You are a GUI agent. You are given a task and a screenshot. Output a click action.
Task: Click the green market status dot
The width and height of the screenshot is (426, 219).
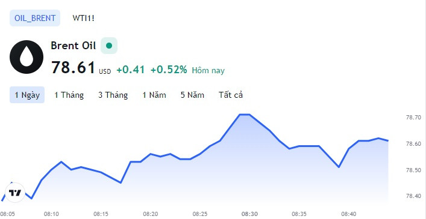[109, 46]
